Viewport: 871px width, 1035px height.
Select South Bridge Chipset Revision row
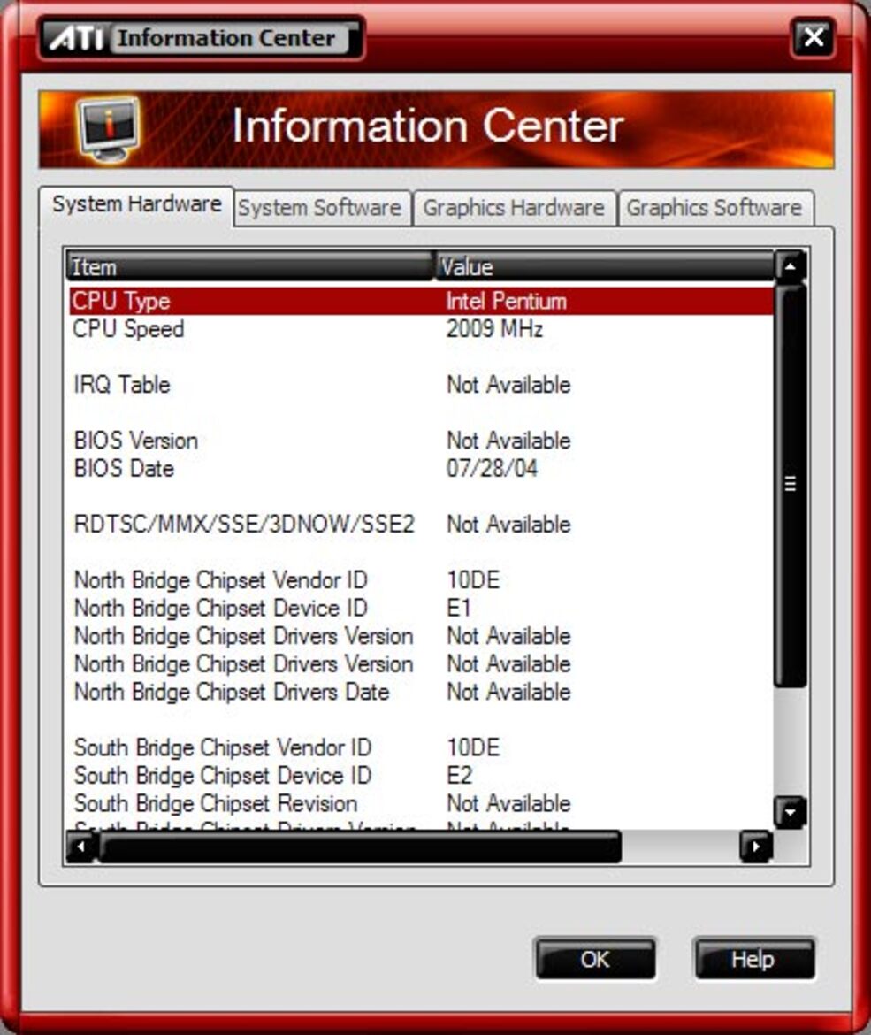pos(421,803)
